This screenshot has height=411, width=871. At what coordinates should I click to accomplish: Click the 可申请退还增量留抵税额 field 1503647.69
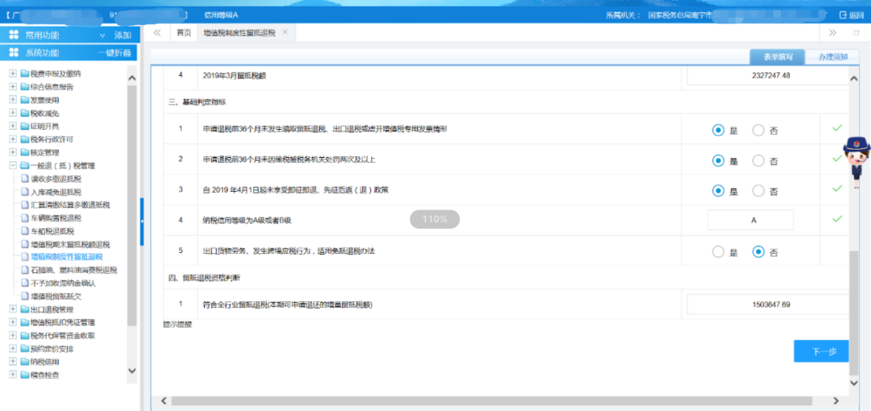tap(769, 305)
